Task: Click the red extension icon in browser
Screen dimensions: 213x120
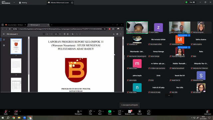Action: pyautogui.click(x=109, y=29)
